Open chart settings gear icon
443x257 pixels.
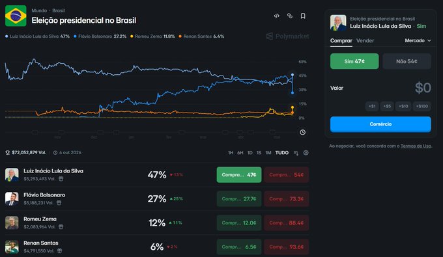pos(306,153)
